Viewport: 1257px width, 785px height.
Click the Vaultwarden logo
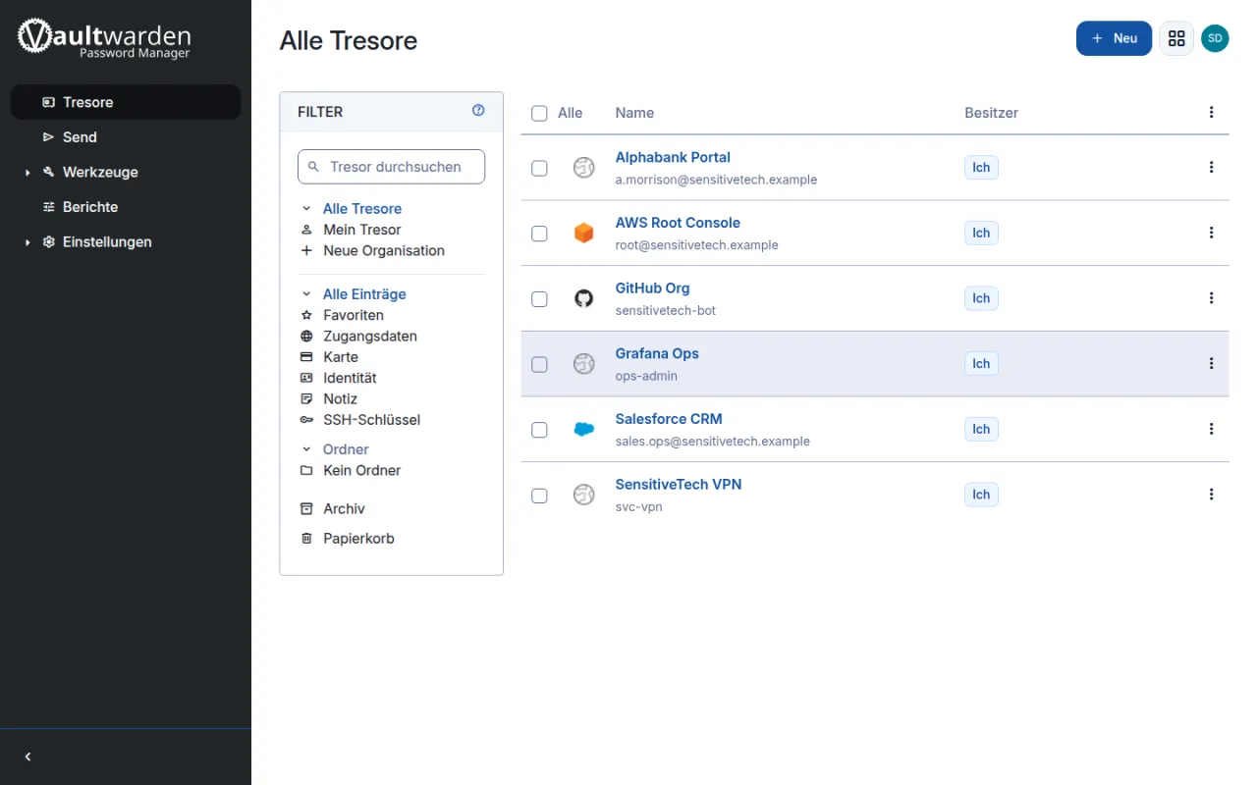pyautogui.click(x=104, y=38)
